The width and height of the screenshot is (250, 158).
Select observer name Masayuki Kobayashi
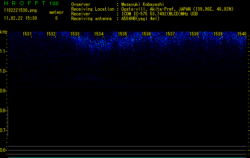[143, 4]
